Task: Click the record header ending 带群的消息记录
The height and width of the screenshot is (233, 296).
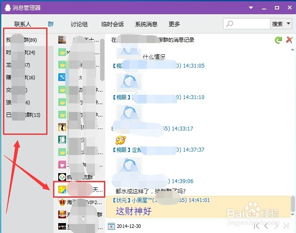Action: 153,40
